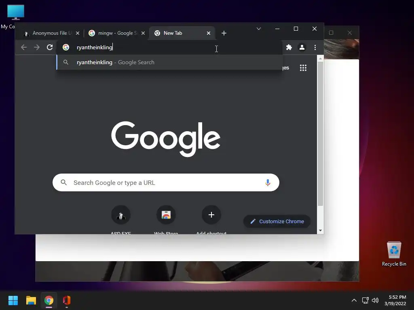Image resolution: width=414 pixels, height=310 pixels.
Task: Maximize the background window behind Chrome
Action: coord(331,33)
